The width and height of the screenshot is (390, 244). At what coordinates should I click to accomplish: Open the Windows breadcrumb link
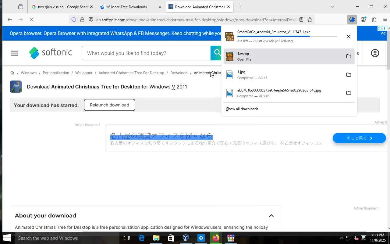click(29, 73)
